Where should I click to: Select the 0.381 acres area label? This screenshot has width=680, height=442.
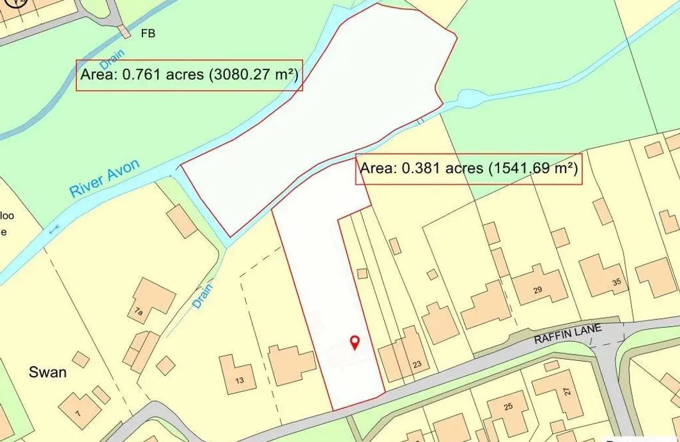click(469, 169)
